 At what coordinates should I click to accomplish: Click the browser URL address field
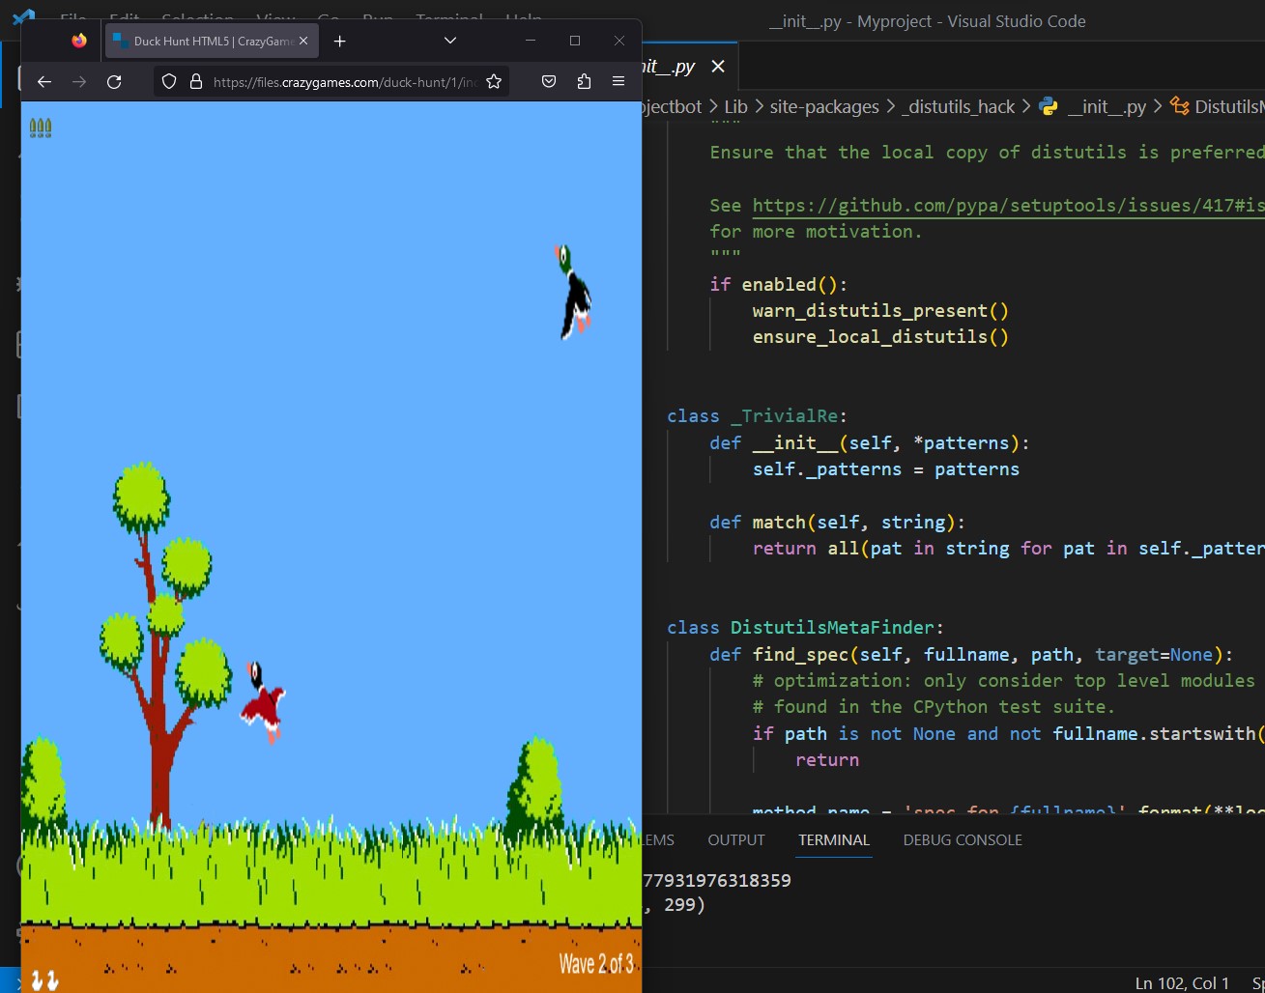(345, 82)
